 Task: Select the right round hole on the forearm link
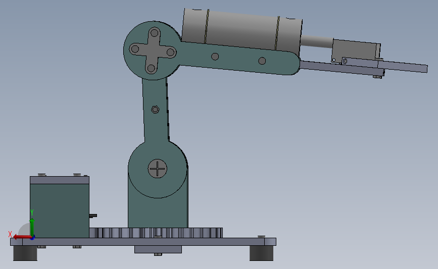(262, 61)
